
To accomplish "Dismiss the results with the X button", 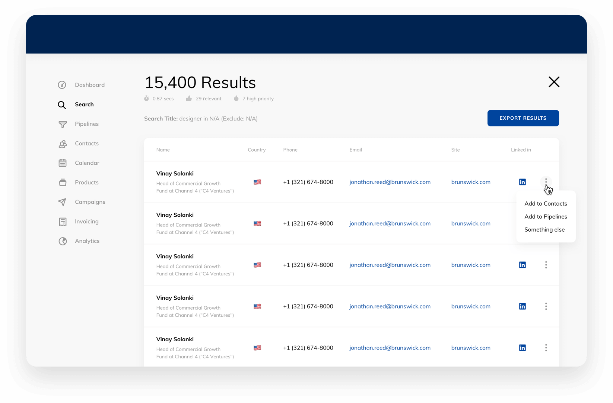I will click(554, 82).
